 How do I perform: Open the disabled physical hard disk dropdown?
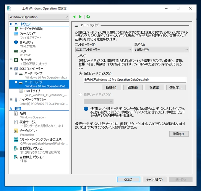tap(98, 101)
